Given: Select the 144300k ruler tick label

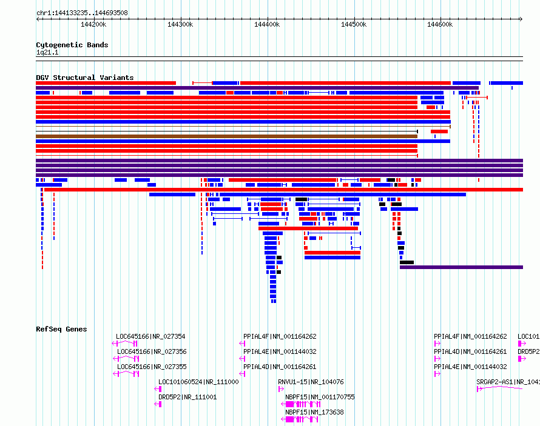Looking at the screenshot, I should pyautogui.click(x=180, y=24).
